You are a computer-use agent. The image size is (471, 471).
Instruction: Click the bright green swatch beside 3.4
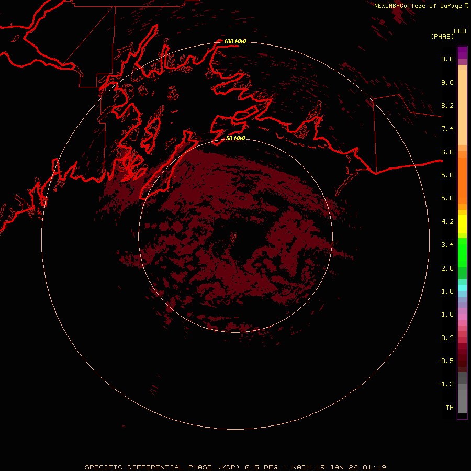(462, 253)
